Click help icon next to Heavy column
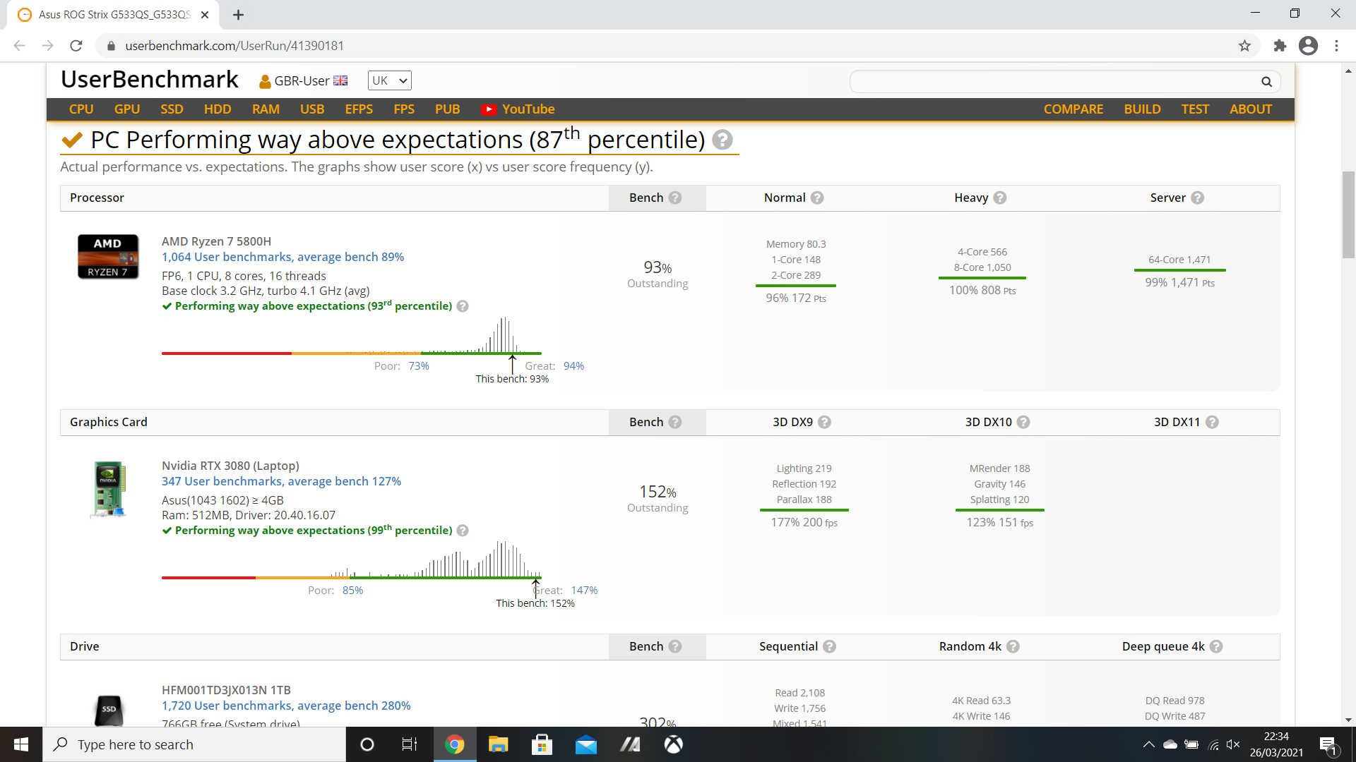The height and width of the screenshot is (762, 1356). (1000, 198)
